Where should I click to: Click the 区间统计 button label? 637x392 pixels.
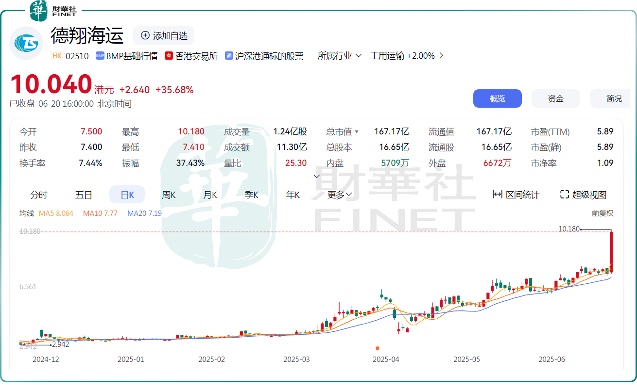pos(523,195)
